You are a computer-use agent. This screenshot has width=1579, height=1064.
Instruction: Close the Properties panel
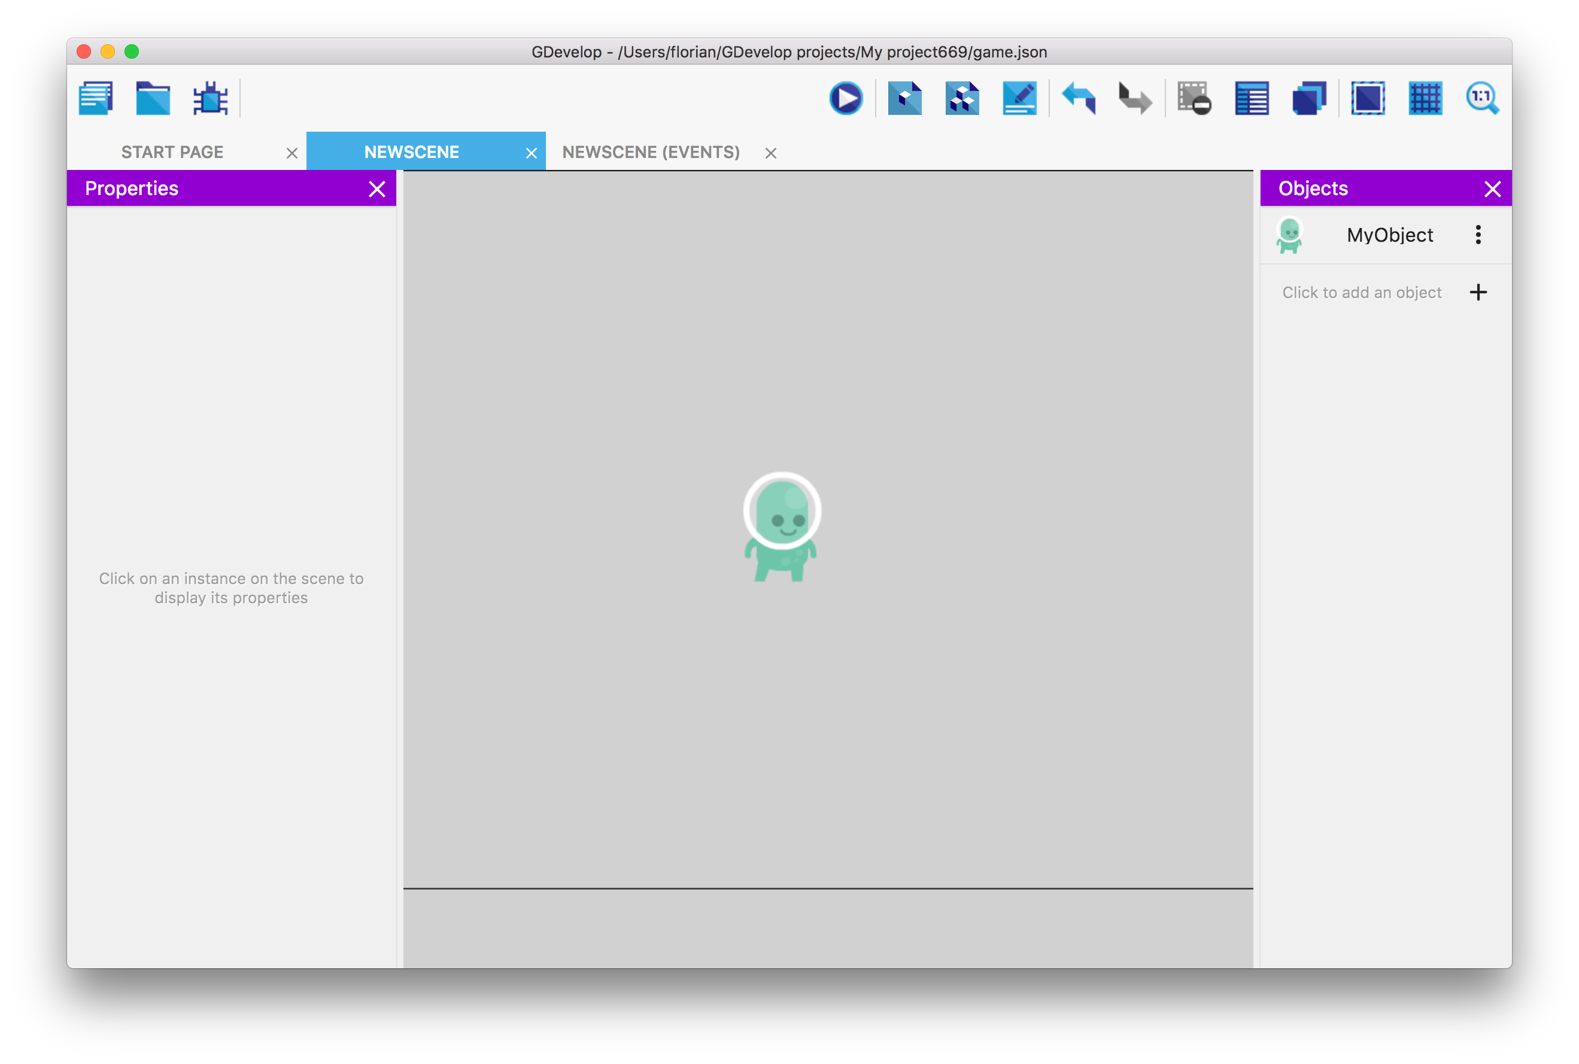click(x=378, y=189)
